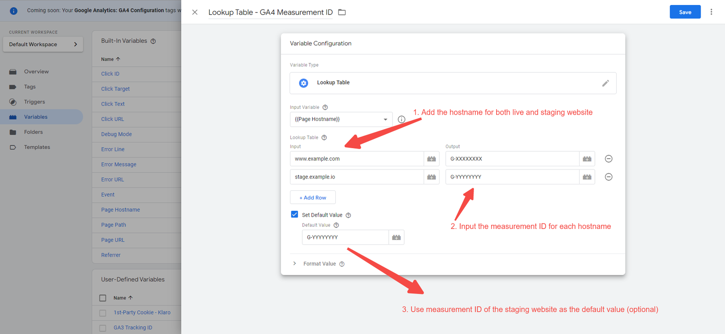The image size is (725, 334).
Task: Click the pencil icon to edit variable type
Action: [x=605, y=83]
